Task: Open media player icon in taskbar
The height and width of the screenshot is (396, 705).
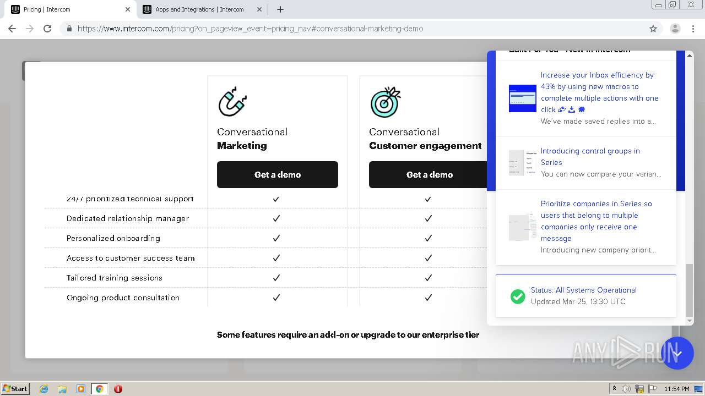Action: pos(81,389)
